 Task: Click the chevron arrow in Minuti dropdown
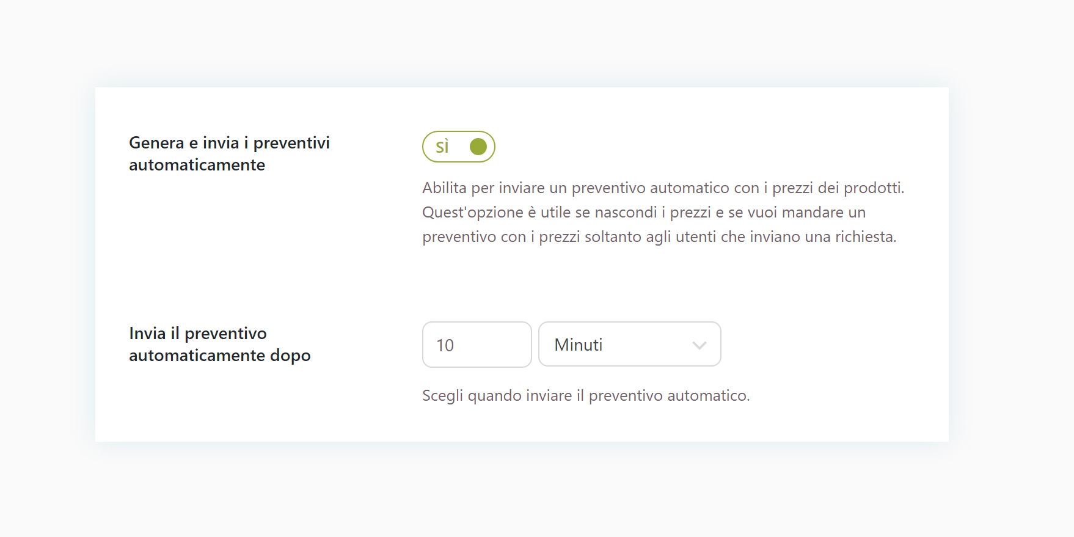pos(699,345)
